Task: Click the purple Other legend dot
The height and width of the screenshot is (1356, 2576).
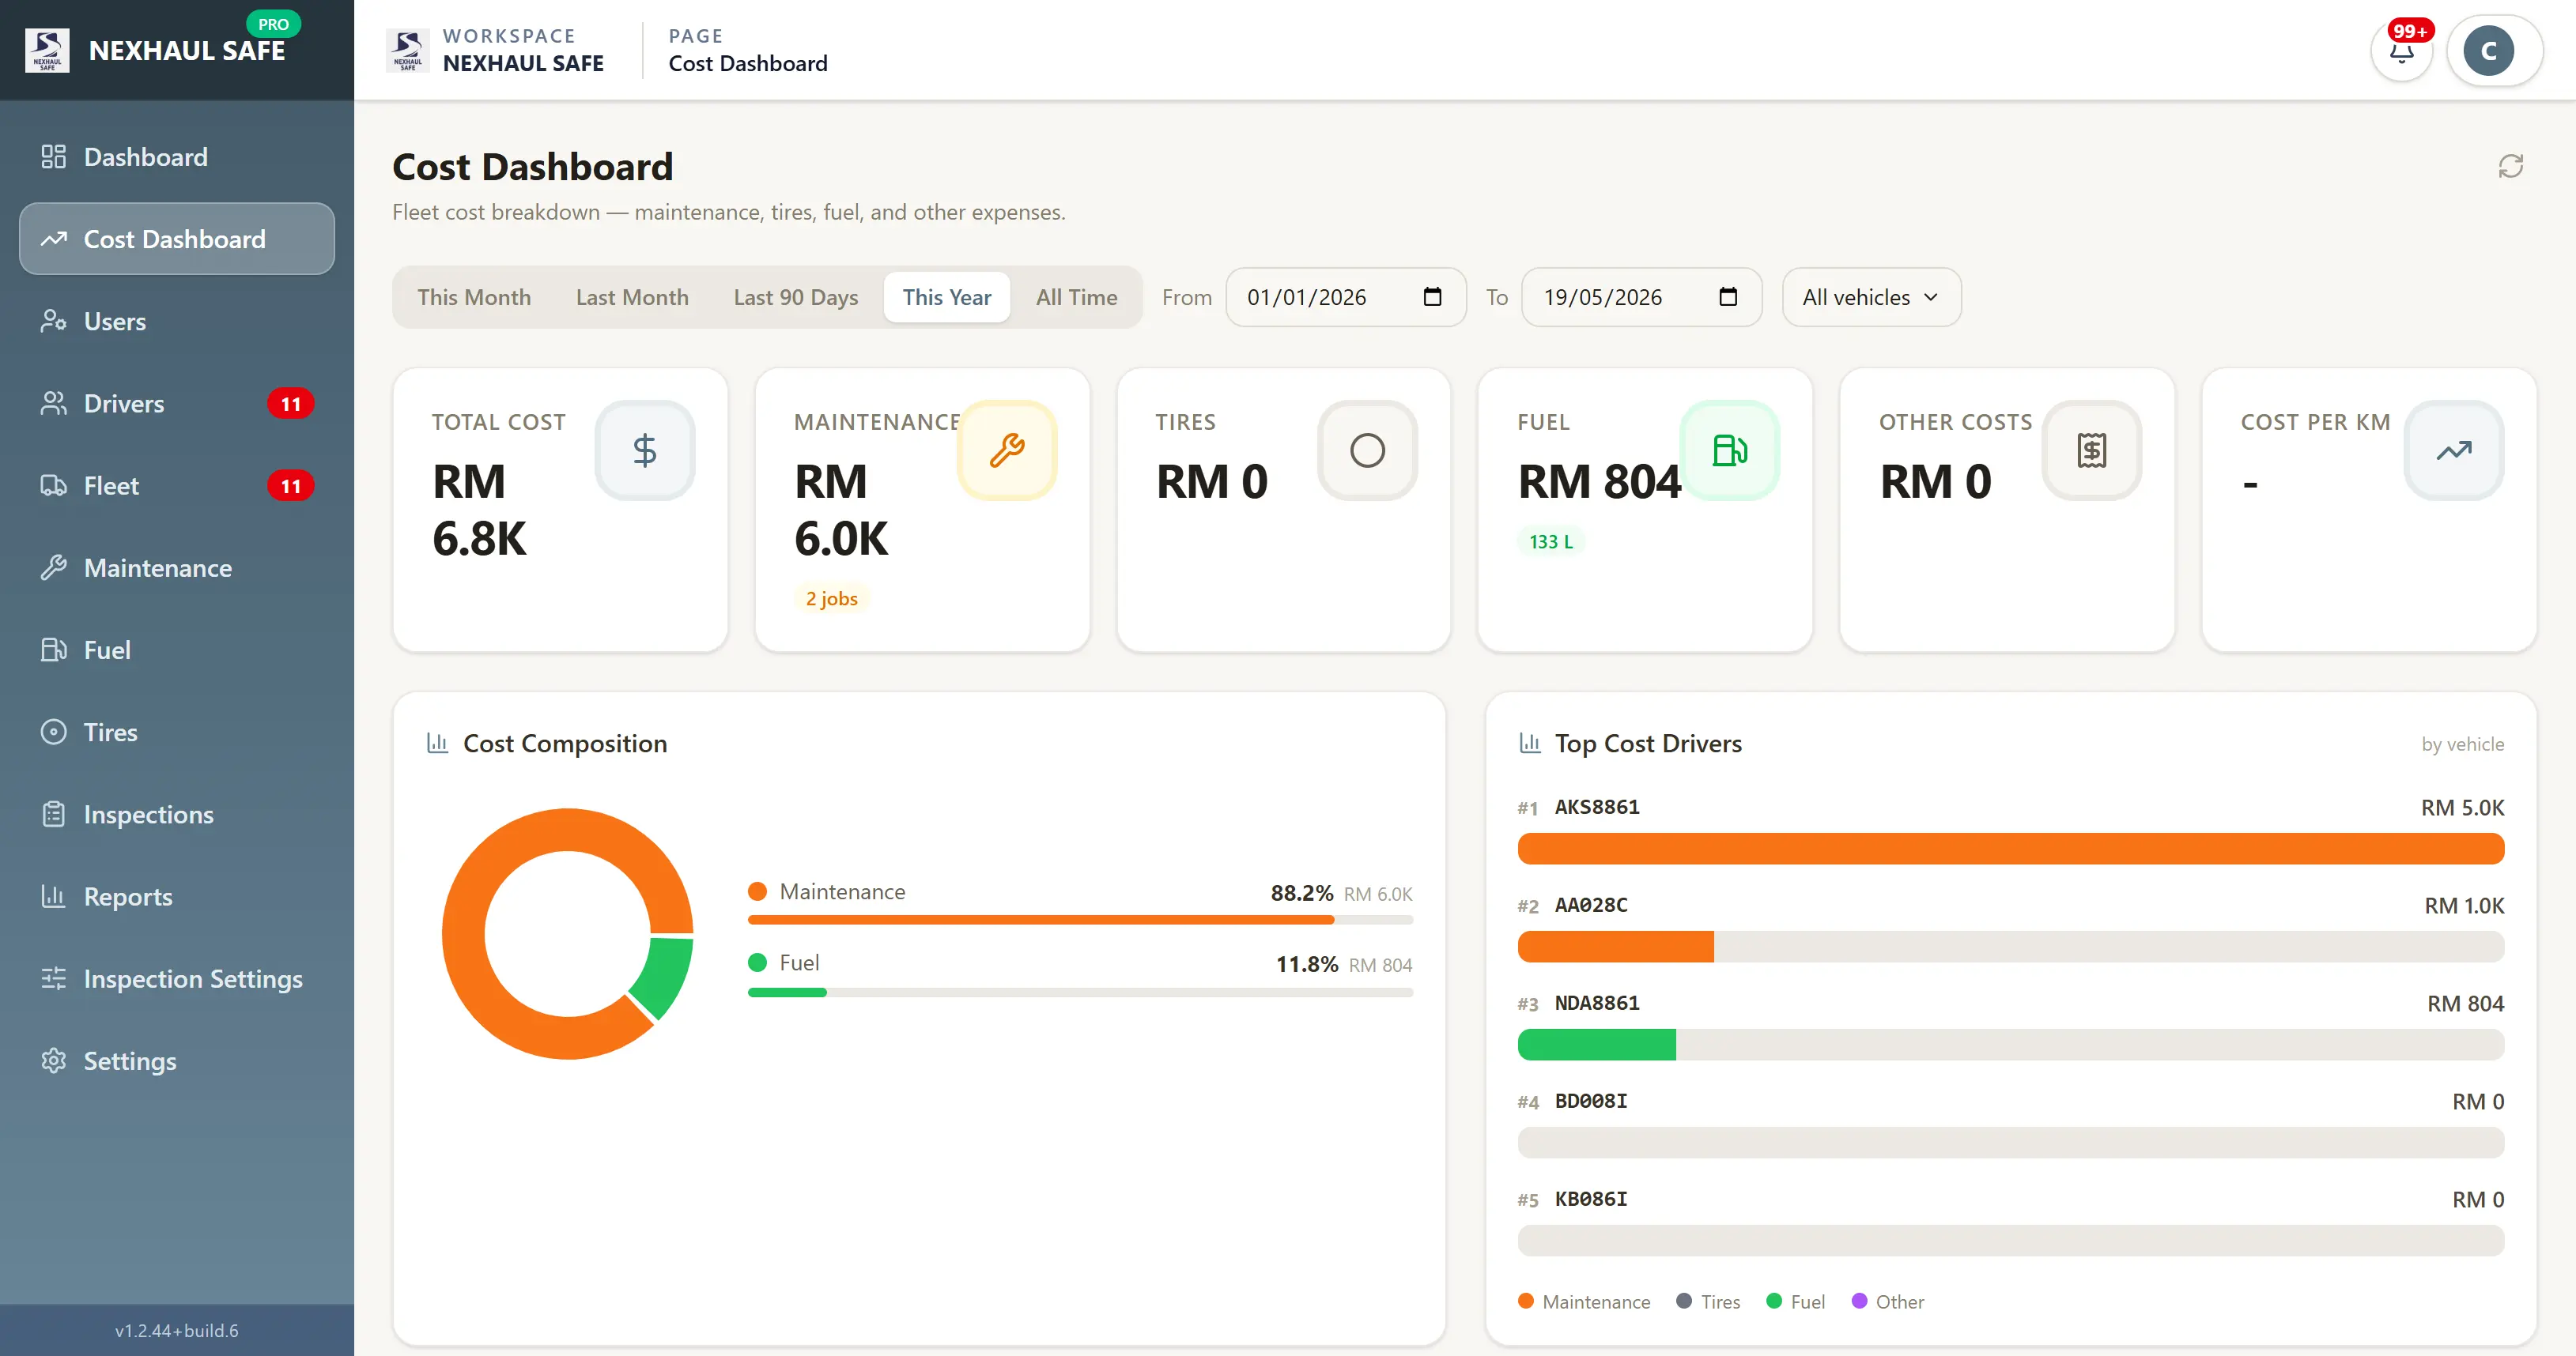Action: click(1859, 1301)
